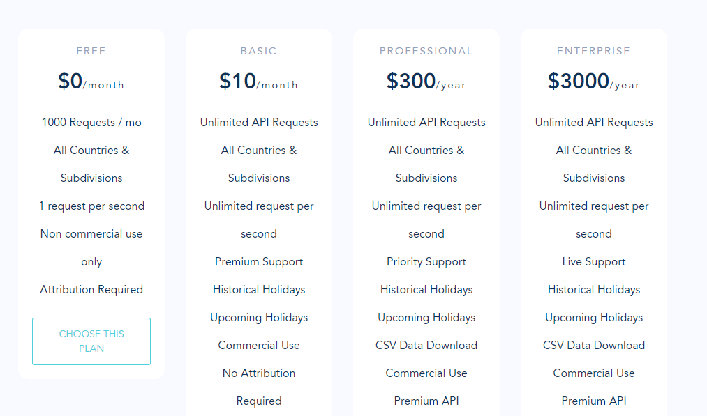Image resolution: width=707 pixels, height=416 pixels.
Task: Click Live Support in Enterprise plan
Action: pos(594,262)
